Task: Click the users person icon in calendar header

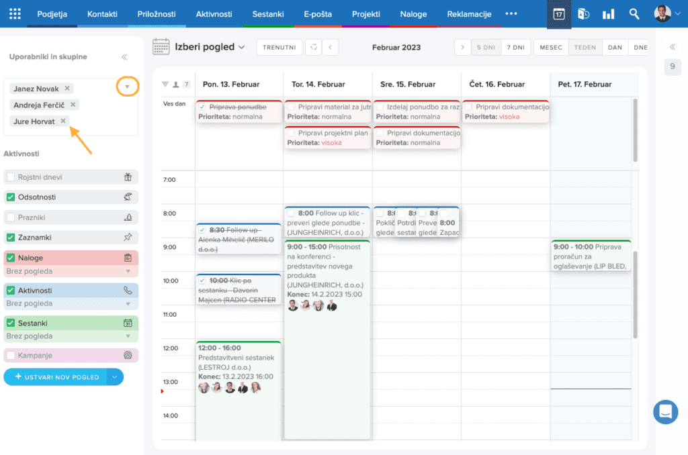Action: (x=176, y=84)
